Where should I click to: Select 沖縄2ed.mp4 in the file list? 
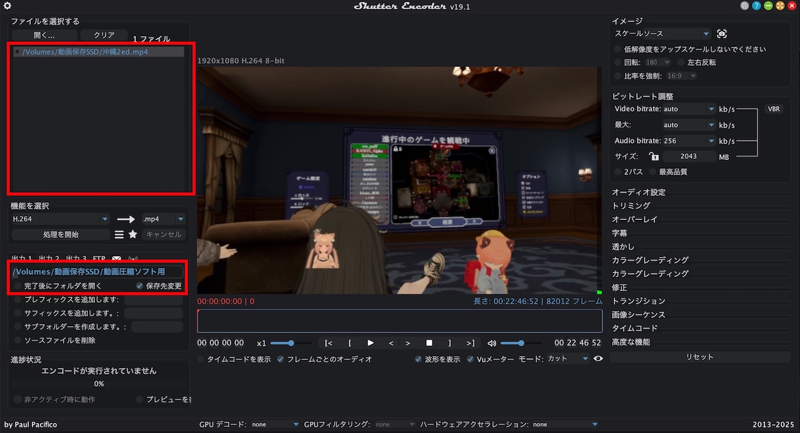(99, 52)
